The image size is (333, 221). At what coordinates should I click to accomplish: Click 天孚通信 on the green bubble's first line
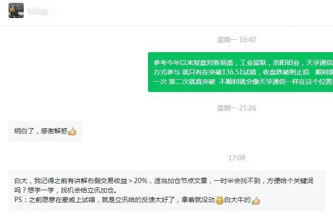(319, 63)
